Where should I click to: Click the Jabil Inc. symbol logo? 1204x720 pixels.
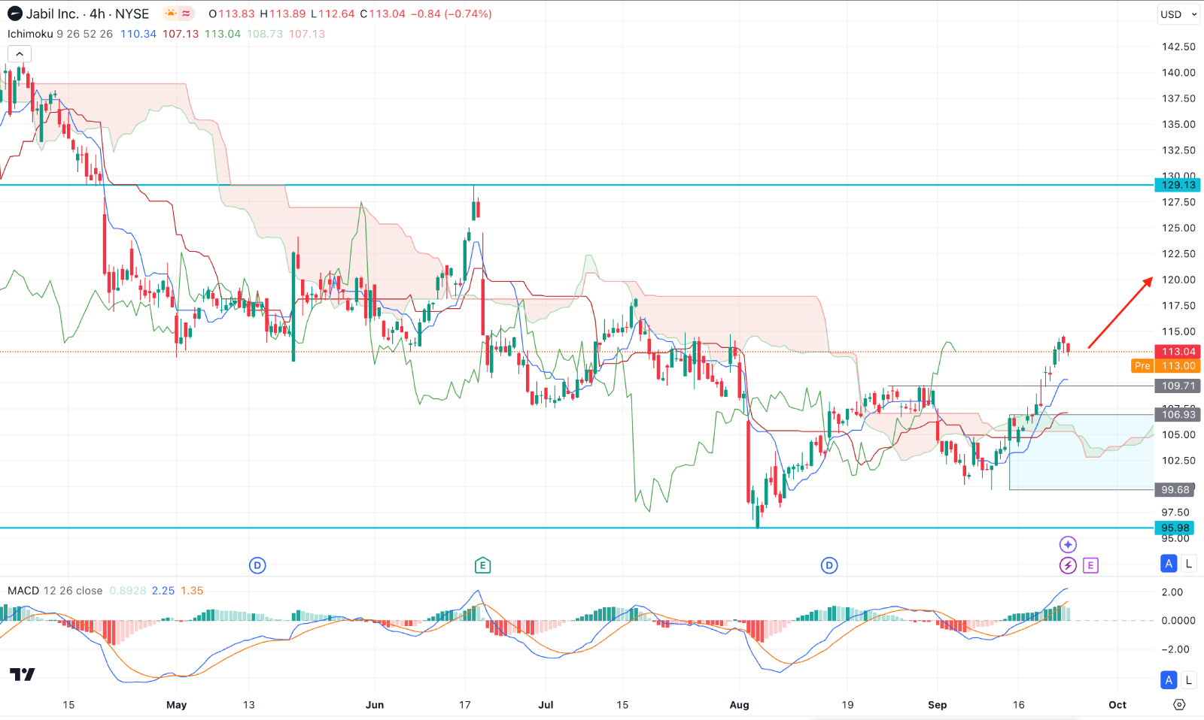point(14,14)
